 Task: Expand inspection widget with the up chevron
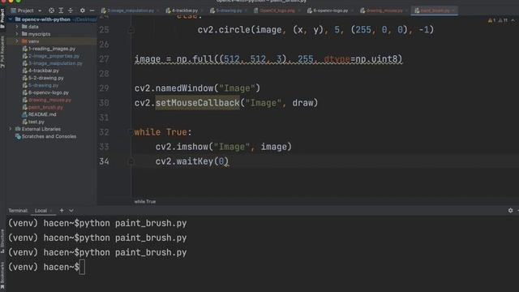tap(513, 20)
